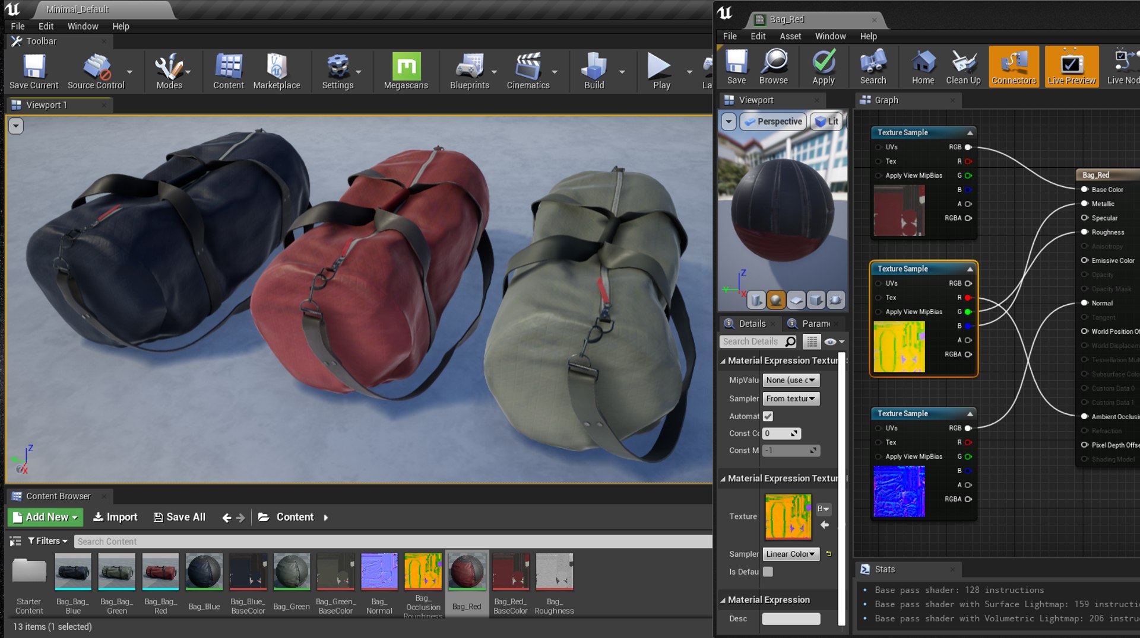The width and height of the screenshot is (1140, 638).
Task: Open MipValueMode dropdown
Action: click(791, 380)
